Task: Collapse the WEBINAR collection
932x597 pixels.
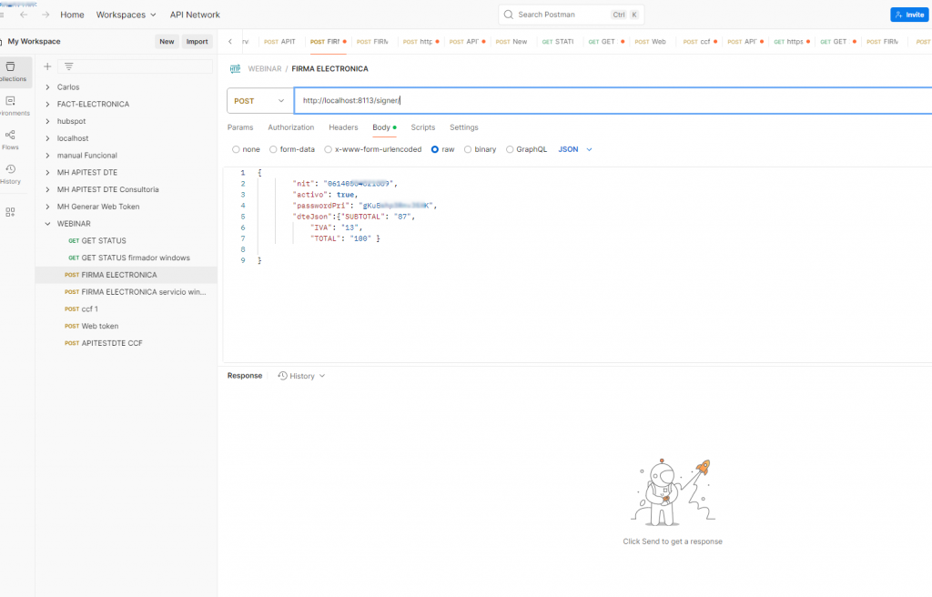Action: (47, 224)
